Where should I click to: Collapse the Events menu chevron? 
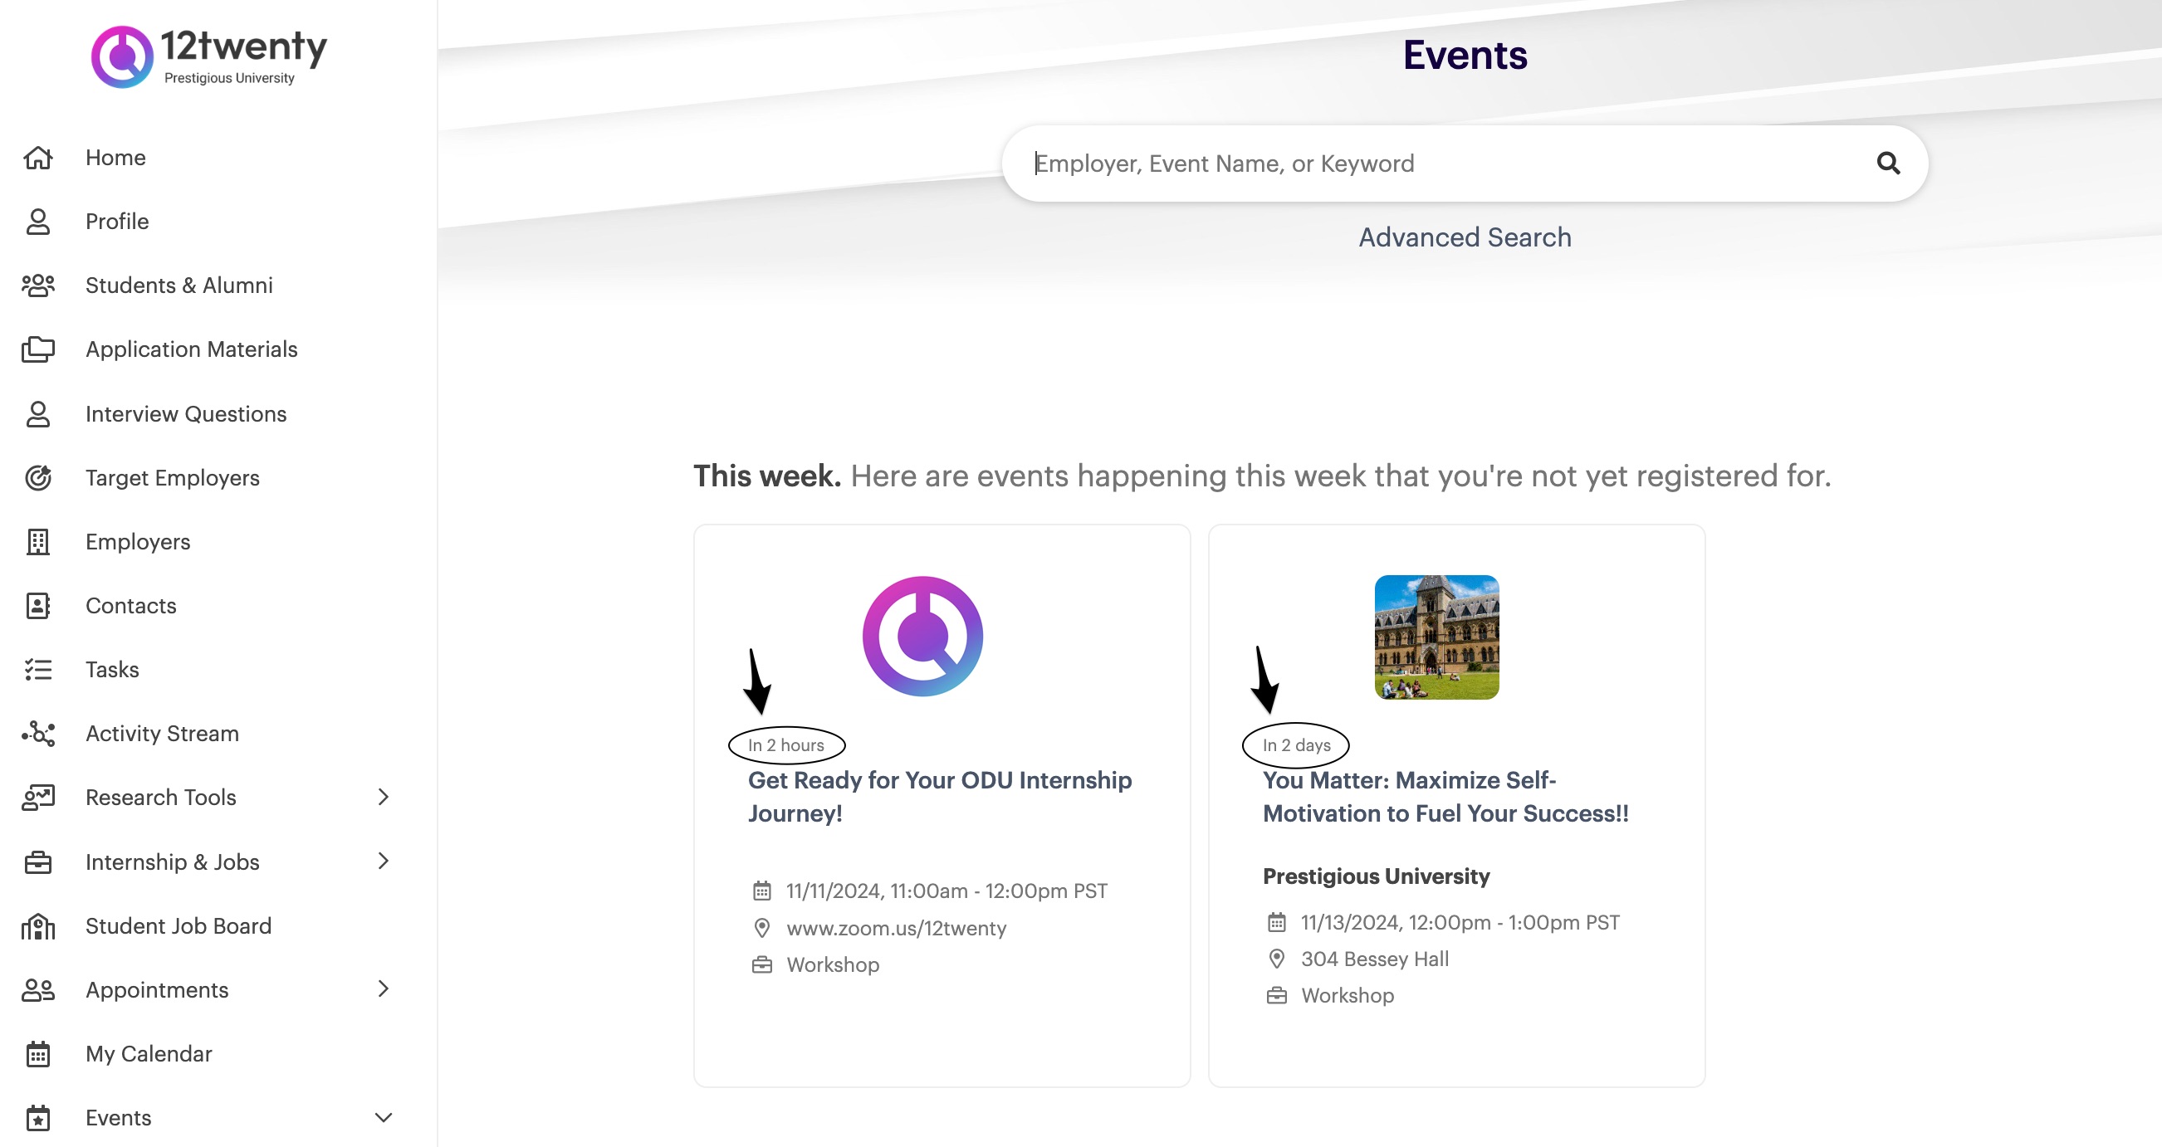[384, 1118]
